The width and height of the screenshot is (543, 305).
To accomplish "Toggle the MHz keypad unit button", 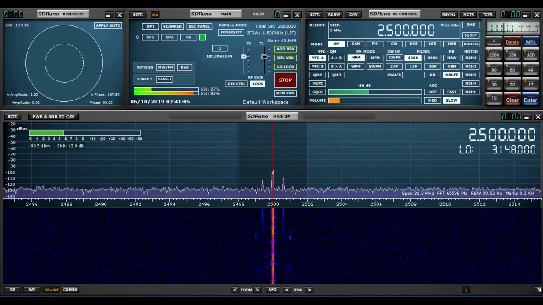I will pos(531,42).
